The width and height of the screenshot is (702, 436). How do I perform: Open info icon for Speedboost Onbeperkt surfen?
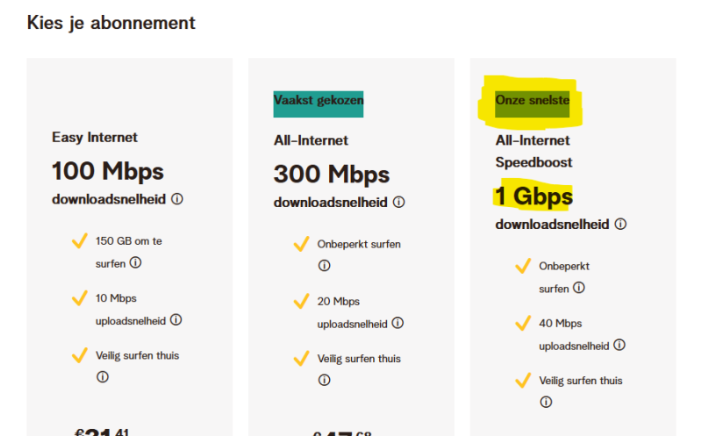[579, 288]
